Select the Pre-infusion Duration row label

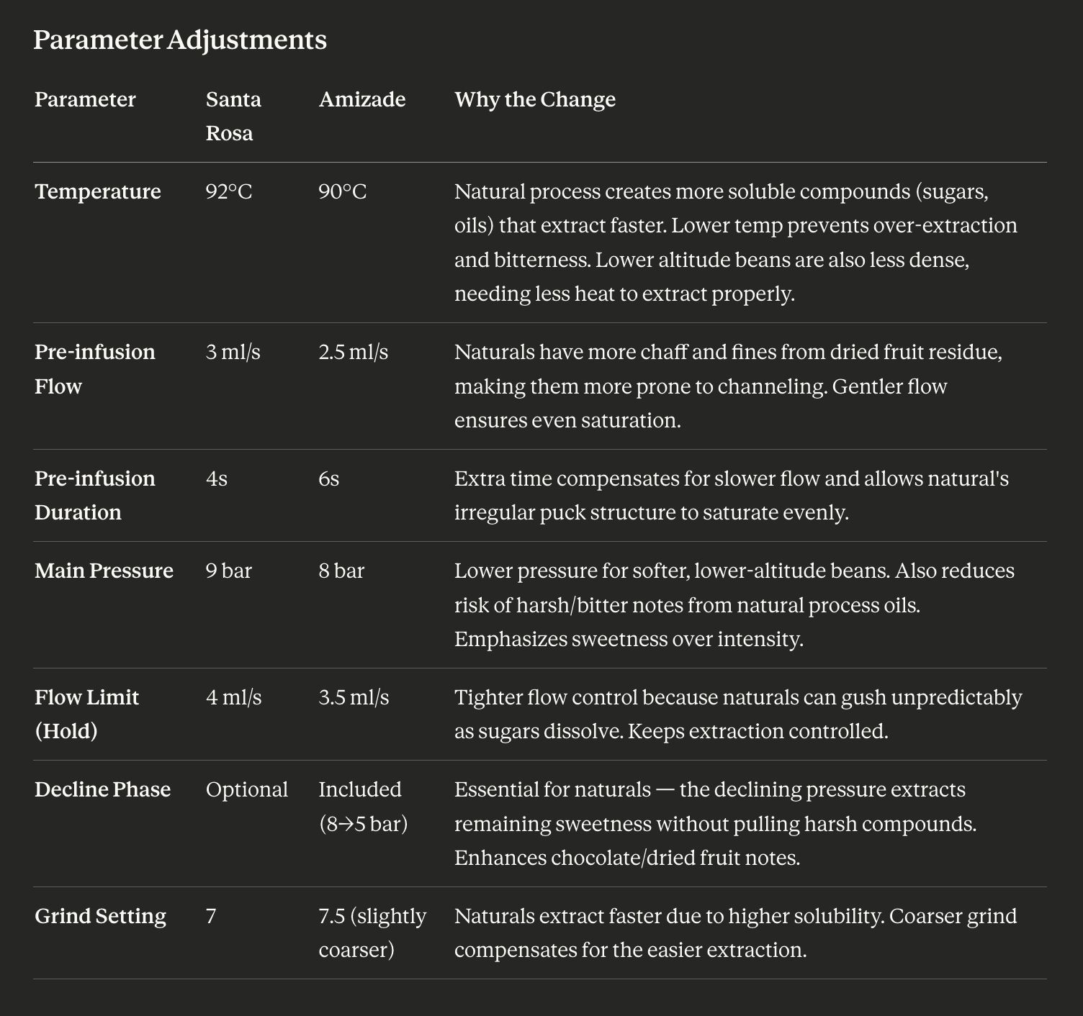point(95,496)
